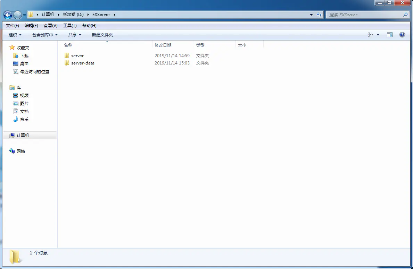The width and height of the screenshot is (413, 269).
Task: Select FXServer in the address breadcrumb
Action: [x=101, y=15]
